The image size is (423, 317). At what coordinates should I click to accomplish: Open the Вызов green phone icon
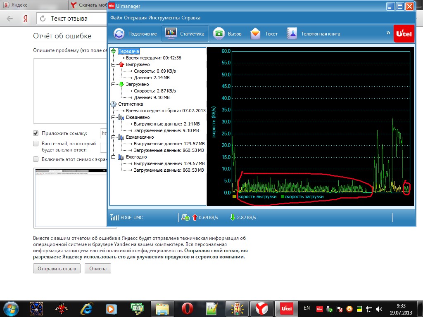[219, 34]
